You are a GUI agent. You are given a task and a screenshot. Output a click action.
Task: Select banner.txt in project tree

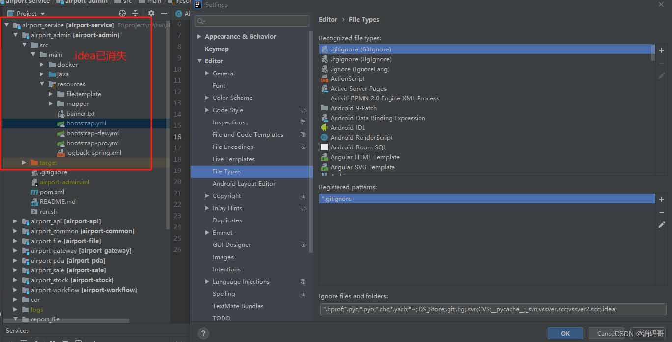pyautogui.click(x=81, y=114)
